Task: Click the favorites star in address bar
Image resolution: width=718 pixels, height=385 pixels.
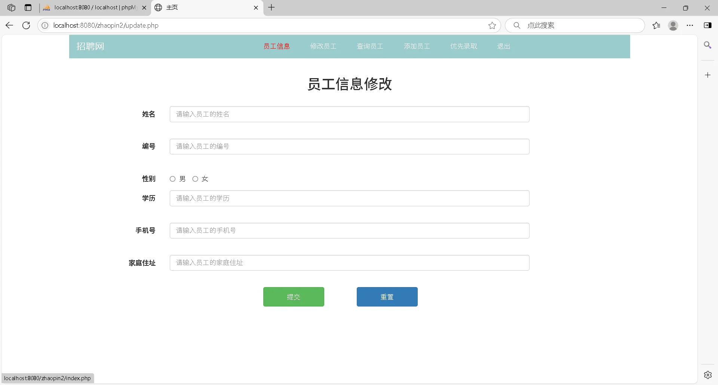Action: [x=492, y=25]
